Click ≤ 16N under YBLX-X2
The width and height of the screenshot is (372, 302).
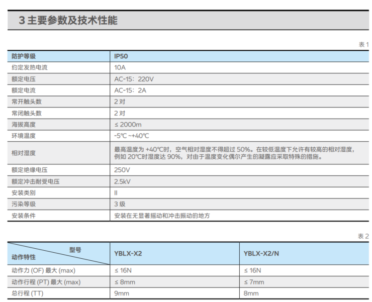tap(123, 270)
